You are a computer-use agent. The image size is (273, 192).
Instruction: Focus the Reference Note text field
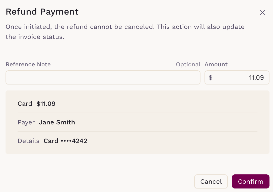103,77
